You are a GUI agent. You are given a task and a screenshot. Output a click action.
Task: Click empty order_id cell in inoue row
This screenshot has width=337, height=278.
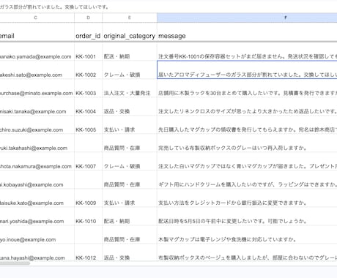(x=89, y=235)
